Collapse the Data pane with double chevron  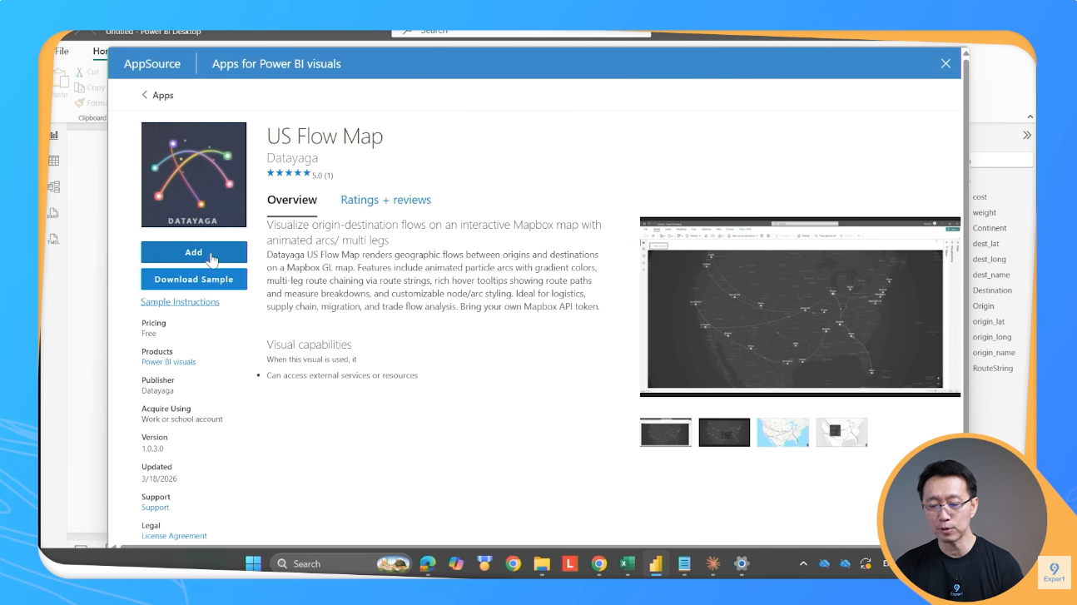coord(1027,135)
